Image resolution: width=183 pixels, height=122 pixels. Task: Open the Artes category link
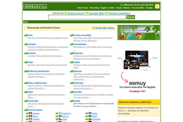point(30,35)
